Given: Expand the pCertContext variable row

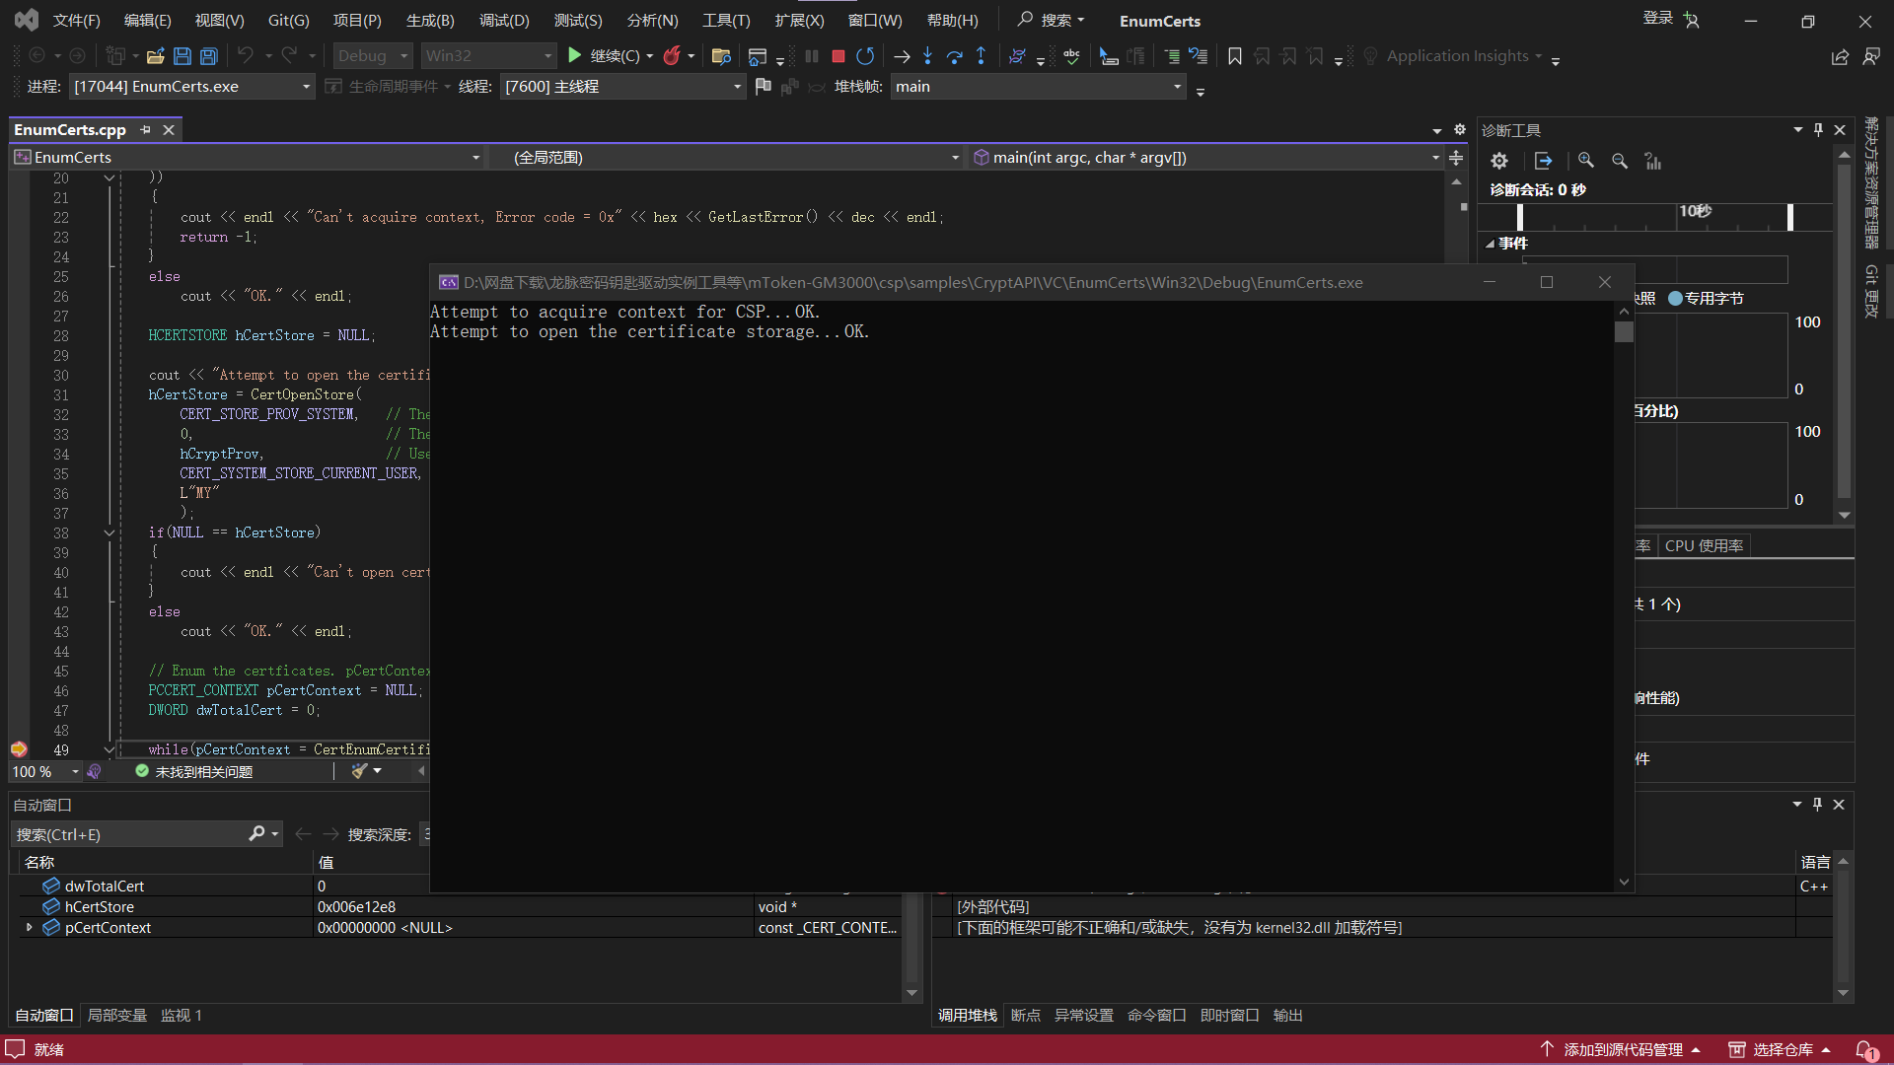Looking at the screenshot, I should [30, 928].
